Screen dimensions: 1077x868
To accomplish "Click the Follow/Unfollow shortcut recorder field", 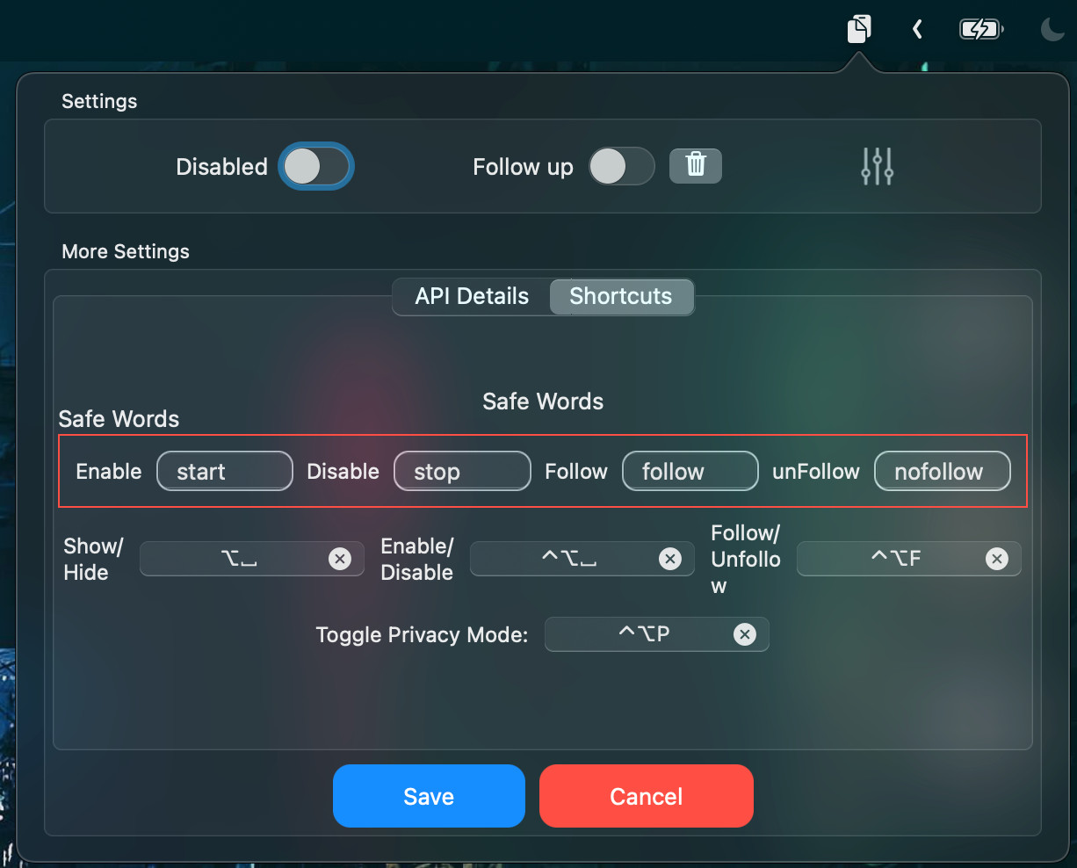I will click(909, 559).
